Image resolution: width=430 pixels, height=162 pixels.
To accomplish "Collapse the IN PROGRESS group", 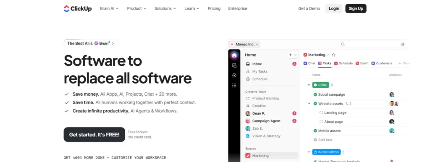I will coord(309,152).
